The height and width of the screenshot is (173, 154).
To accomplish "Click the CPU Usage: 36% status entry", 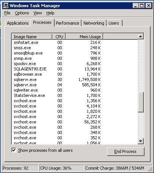I will tap(62, 168).
